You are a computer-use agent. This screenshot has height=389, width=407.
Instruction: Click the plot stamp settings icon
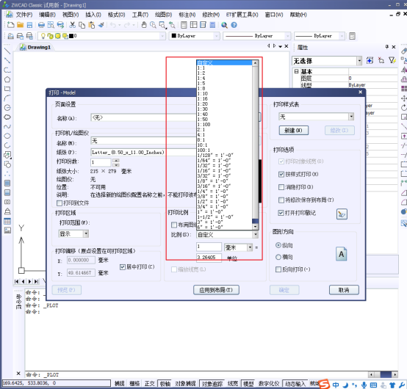pos(342,214)
